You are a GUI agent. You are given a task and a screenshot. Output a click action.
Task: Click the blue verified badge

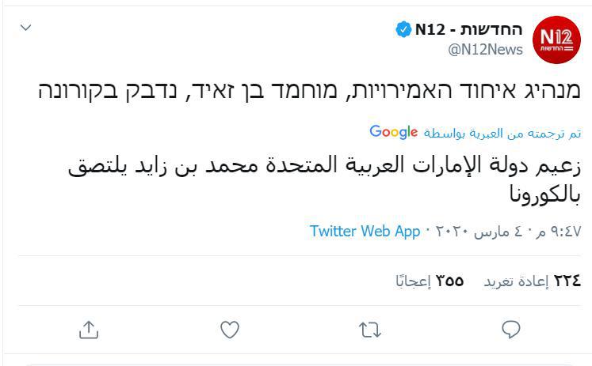point(403,31)
